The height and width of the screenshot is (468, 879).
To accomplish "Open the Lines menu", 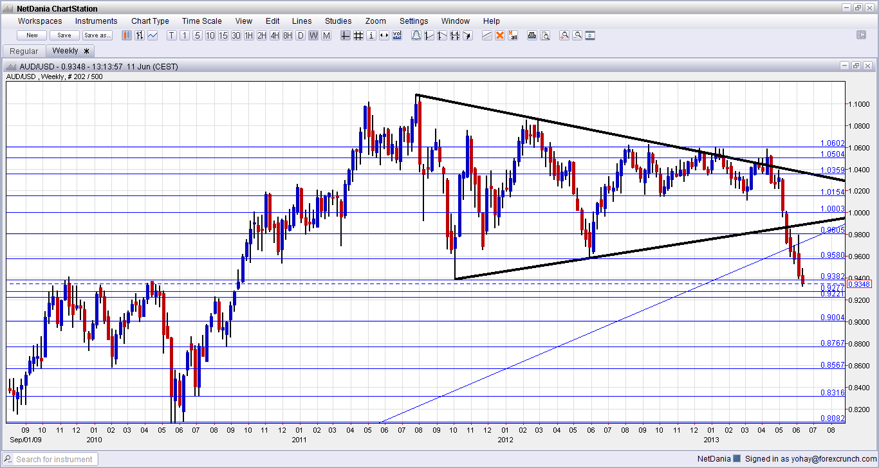I will (302, 21).
